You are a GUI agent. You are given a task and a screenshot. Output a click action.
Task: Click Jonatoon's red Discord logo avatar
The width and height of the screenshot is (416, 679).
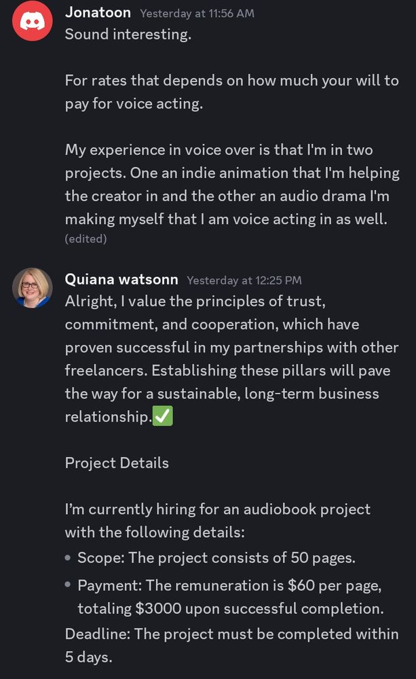(x=32, y=20)
